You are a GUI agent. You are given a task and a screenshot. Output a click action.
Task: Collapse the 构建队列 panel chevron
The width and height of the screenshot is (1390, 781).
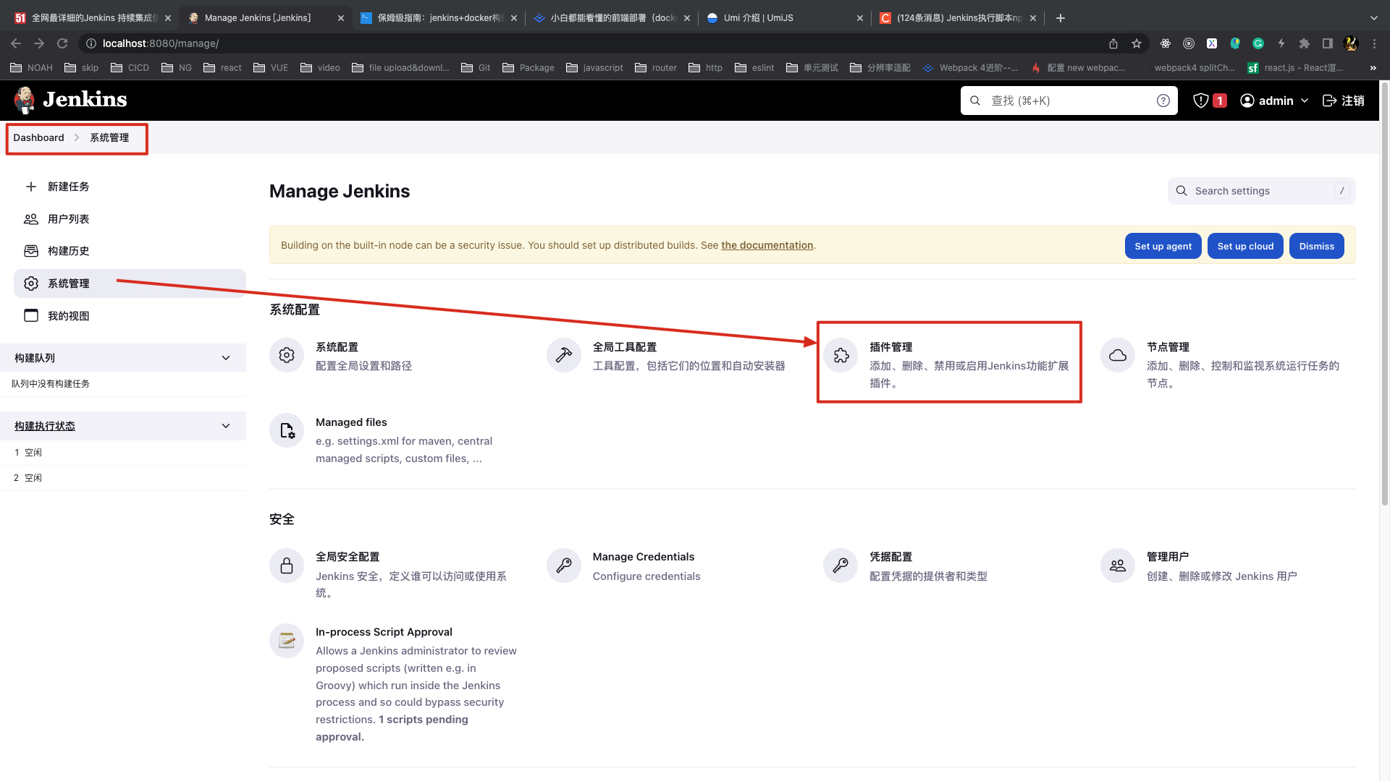pyautogui.click(x=226, y=358)
